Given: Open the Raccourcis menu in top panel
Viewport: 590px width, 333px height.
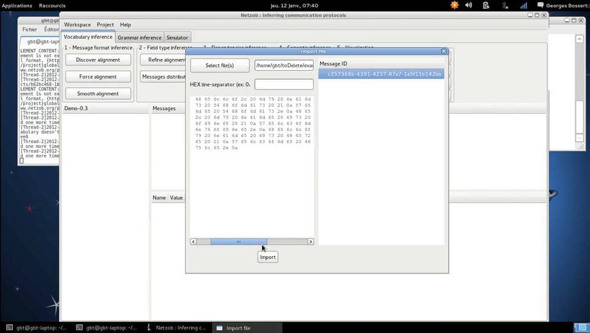Looking at the screenshot, I should click(52, 6).
